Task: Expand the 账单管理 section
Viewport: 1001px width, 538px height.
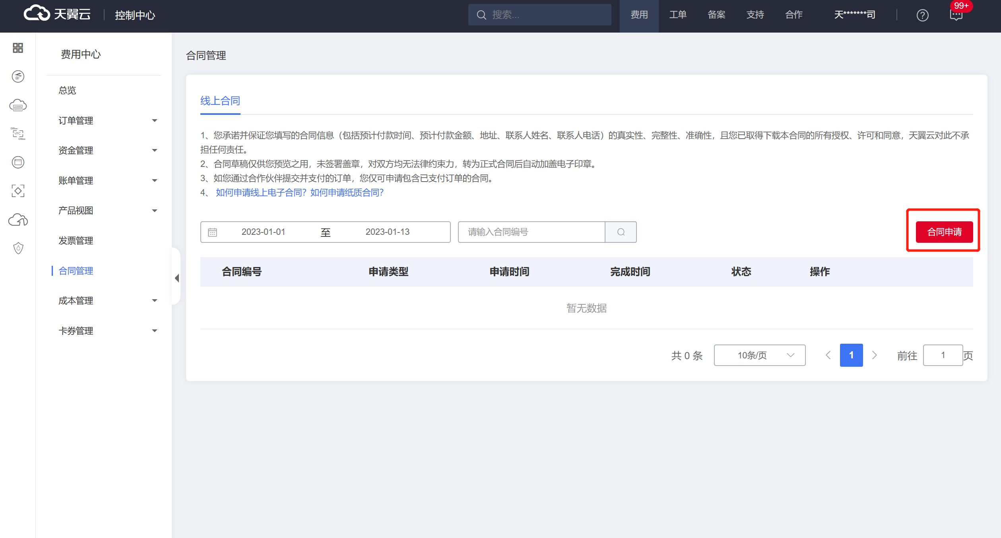Action: point(155,180)
